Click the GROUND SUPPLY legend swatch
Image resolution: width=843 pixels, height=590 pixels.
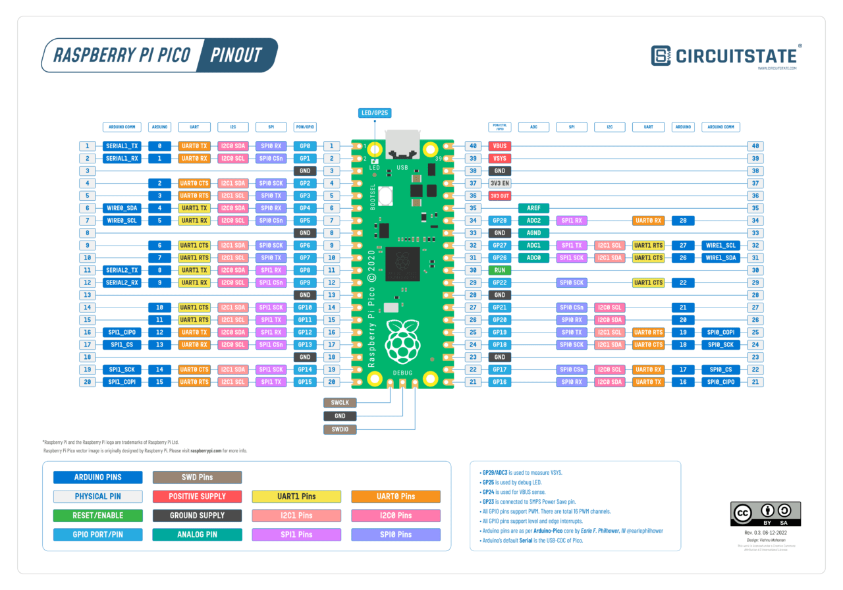pos(197,516)
